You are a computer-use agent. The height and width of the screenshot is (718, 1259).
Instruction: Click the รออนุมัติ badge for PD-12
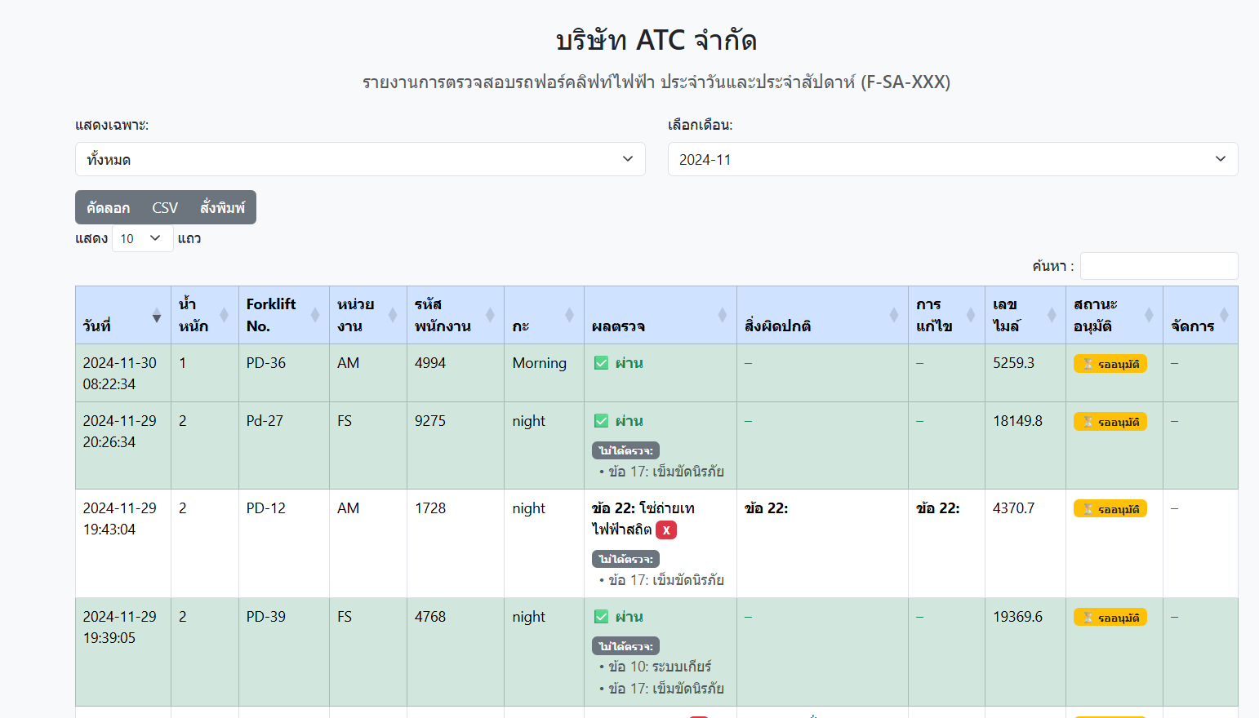click(x=1110, y=509)
